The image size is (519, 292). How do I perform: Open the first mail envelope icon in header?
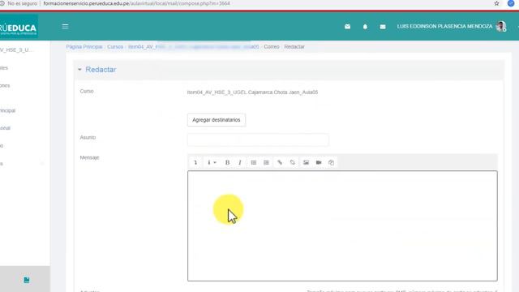click(347, 27)
